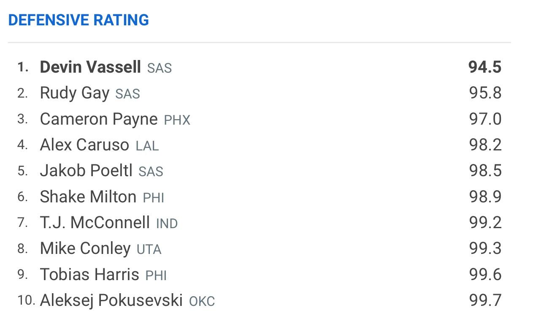Select the OKC team abbreviation
533x319 pixels.
click(x=202, y=301)
